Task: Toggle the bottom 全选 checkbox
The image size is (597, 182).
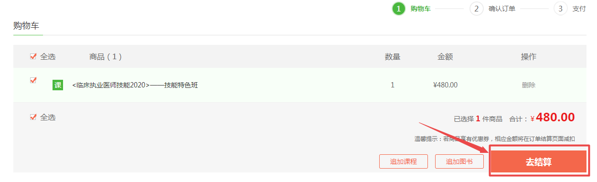Action: click(33, 117)
